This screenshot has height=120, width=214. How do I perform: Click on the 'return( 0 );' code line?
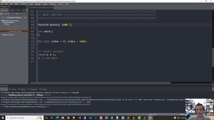tap(47, 55)
